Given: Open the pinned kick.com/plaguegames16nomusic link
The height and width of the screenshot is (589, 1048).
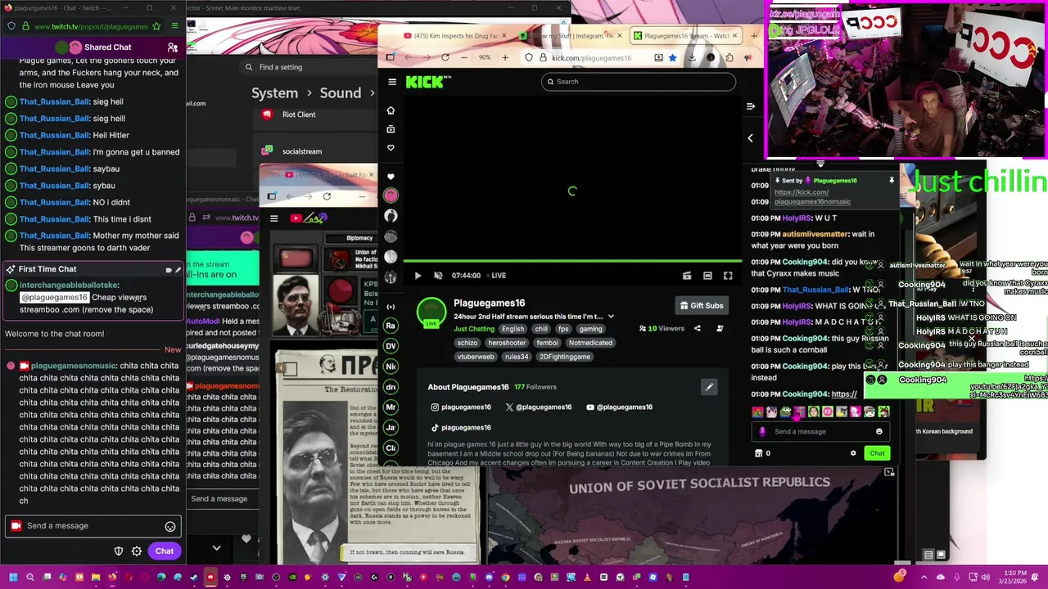Looking at the screenshot, I should 812,197.
